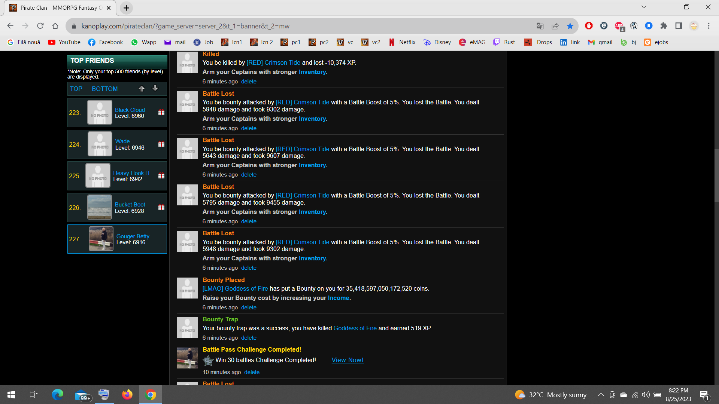Show hidden system tray icons

tap(601, 395)
